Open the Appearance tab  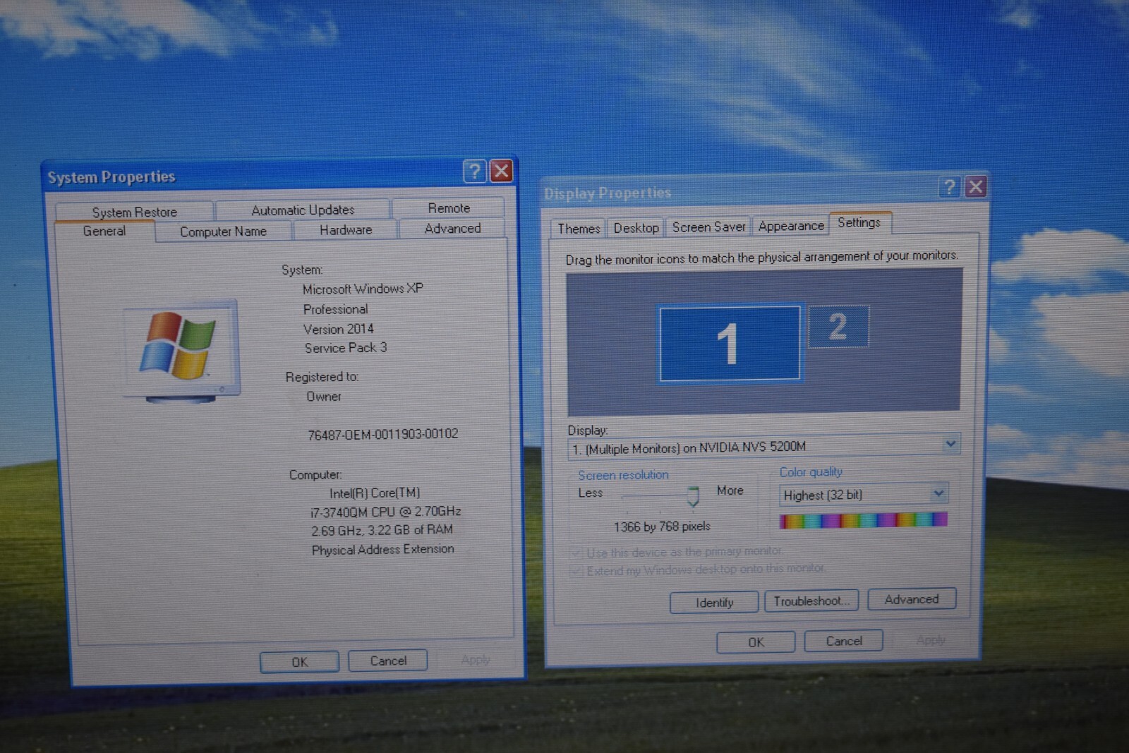pyautogui.click(x=791, y=226)
